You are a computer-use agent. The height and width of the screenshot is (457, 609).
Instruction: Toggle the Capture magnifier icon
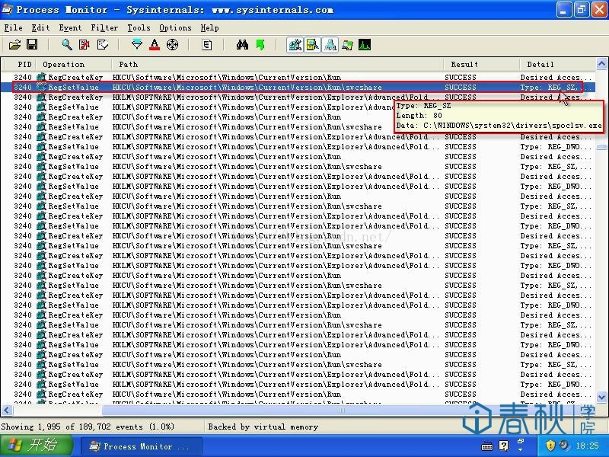(67, 45)
